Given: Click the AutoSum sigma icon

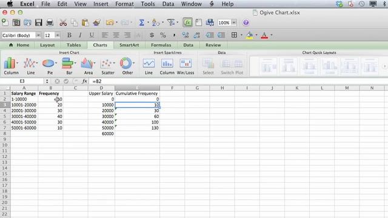Looking at the screenshot, I should 141,23.
